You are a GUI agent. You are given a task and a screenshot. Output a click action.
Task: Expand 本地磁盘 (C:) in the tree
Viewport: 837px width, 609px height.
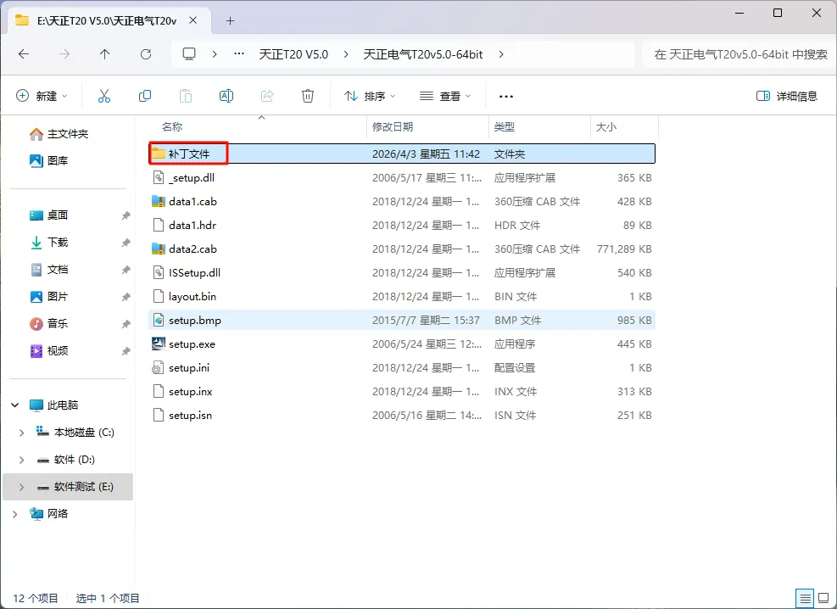pyautogui.click(x=21, y=433)
